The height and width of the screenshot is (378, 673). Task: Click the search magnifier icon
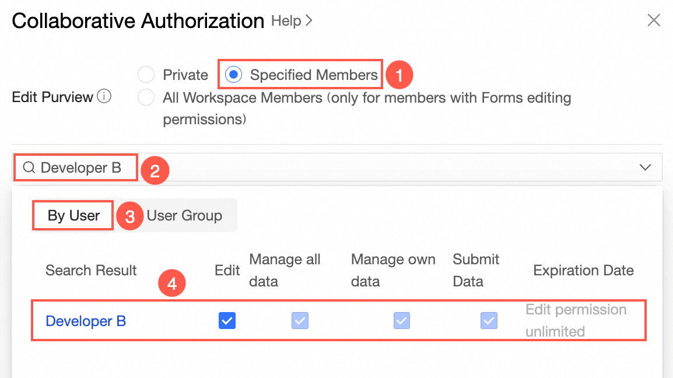pyautogui.click(x=29, y=168)
